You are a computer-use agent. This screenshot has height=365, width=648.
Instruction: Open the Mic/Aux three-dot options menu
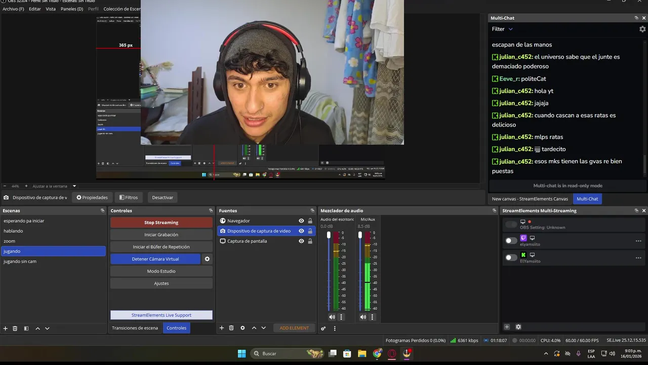[x=372, y=317]
